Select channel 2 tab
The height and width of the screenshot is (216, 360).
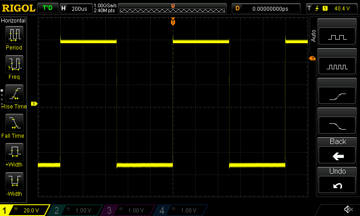coord(76,210)
